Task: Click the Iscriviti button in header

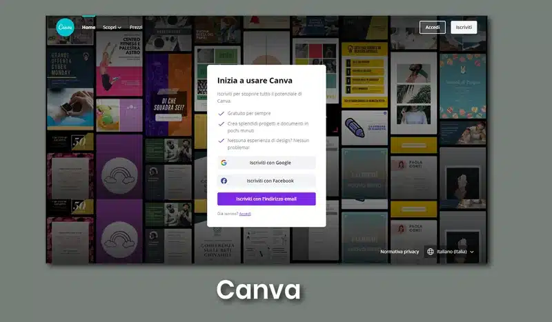Action: [x=464, y=27]
